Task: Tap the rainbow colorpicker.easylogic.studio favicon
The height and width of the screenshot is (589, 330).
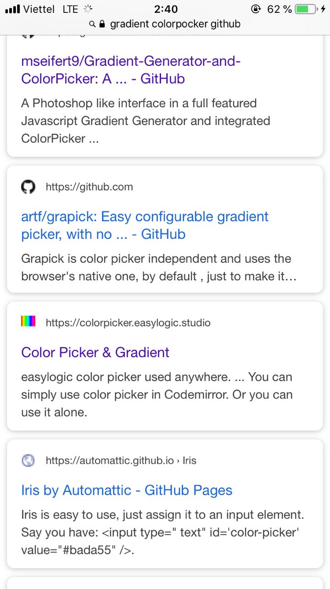Action: (28, 321)
